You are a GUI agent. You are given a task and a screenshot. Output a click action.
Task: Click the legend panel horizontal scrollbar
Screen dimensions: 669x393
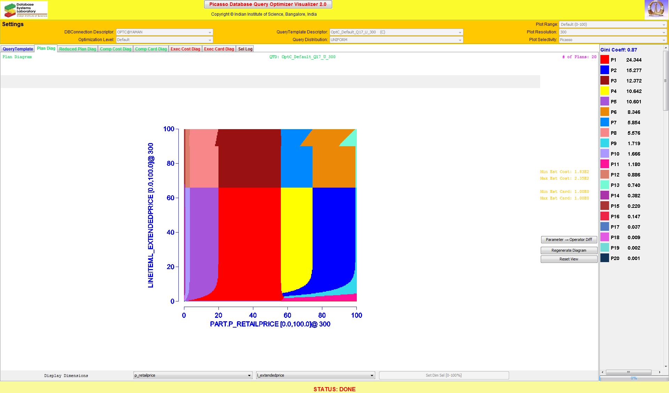tap(629, 372)
